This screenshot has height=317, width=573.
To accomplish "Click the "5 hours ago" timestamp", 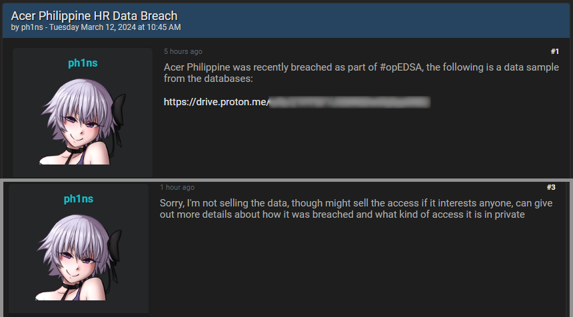I will [183, 51].
